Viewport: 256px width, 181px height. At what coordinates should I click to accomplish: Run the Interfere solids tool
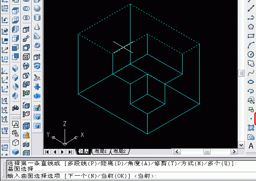pos(37,96)
